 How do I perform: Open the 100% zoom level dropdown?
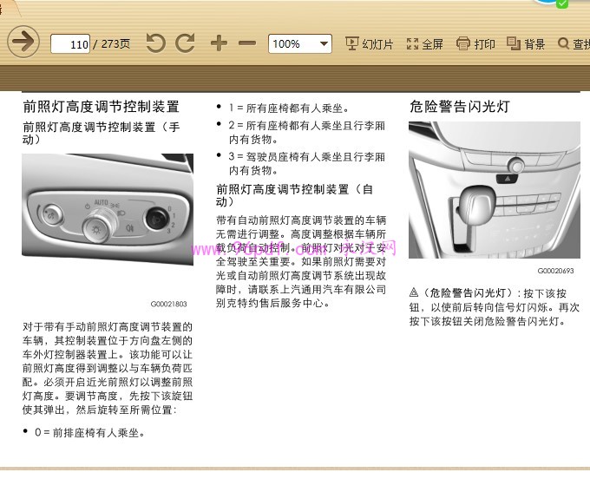coord(324,43)
